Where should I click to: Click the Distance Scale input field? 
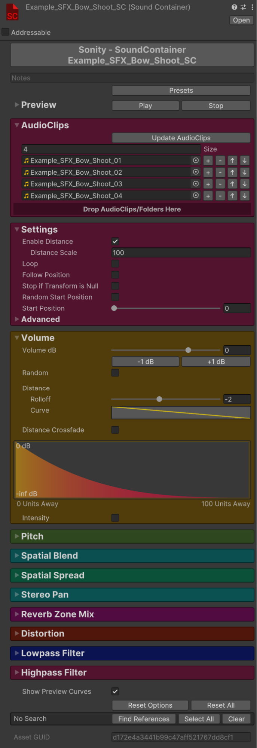click(x=181, y=253)
